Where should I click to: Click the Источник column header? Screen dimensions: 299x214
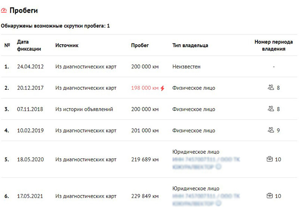click(x=67, y=45)
